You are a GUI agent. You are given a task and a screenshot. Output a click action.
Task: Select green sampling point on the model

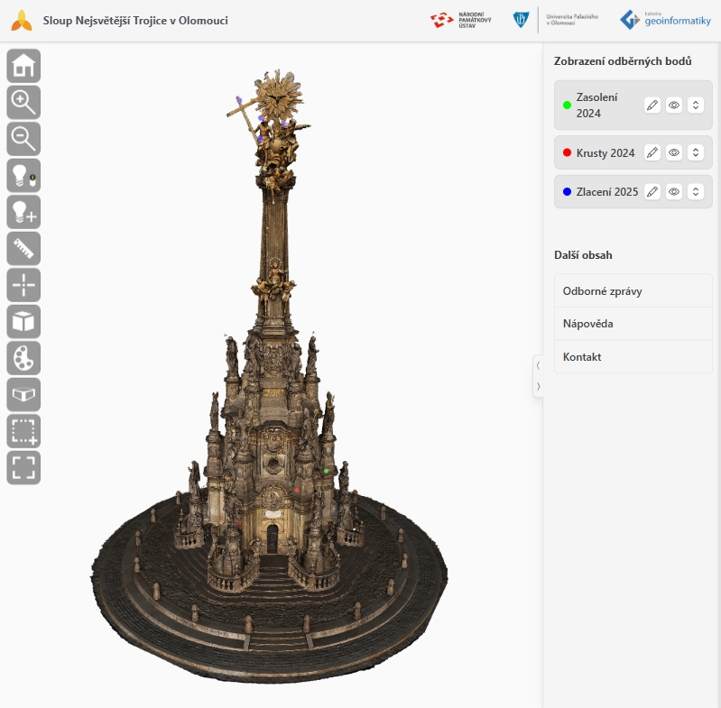[326, 471]
